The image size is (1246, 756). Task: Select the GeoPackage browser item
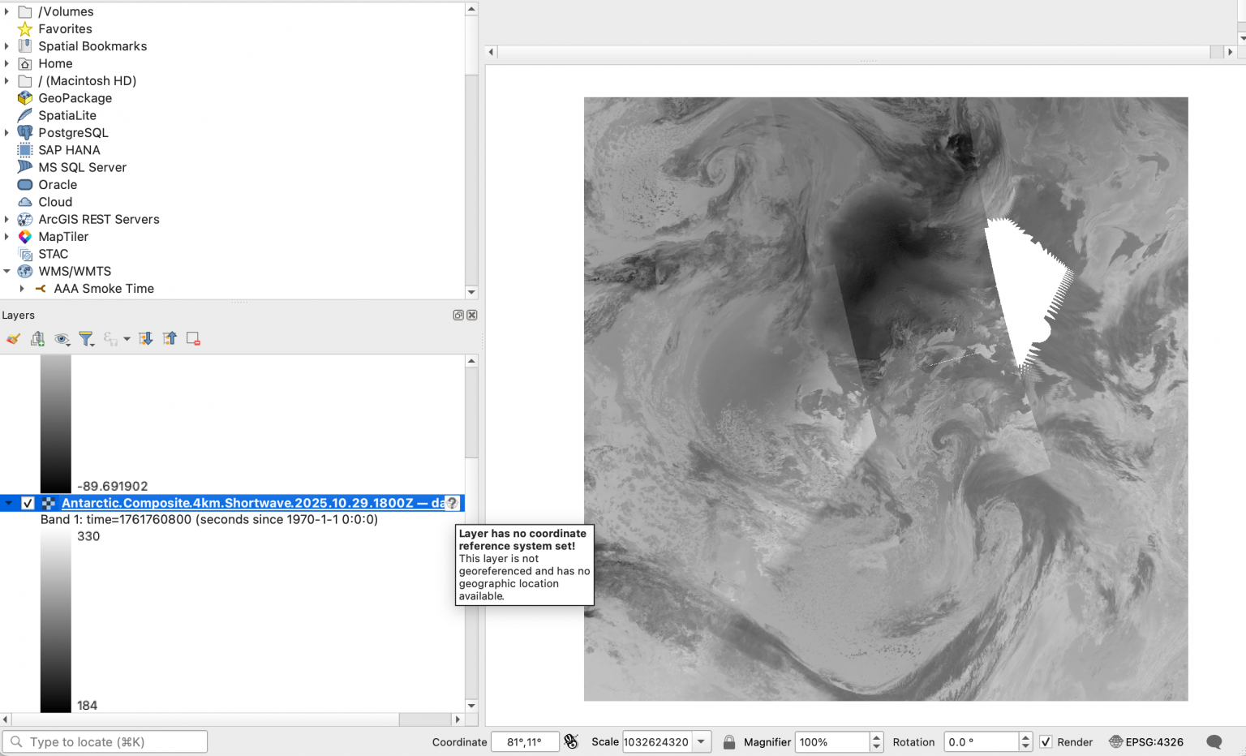pyautogui.click(x=75, y=98)
